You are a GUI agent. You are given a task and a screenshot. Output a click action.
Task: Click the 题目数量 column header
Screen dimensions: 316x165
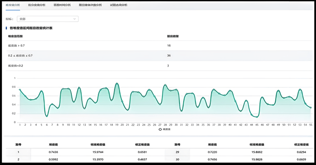[173, 37]
